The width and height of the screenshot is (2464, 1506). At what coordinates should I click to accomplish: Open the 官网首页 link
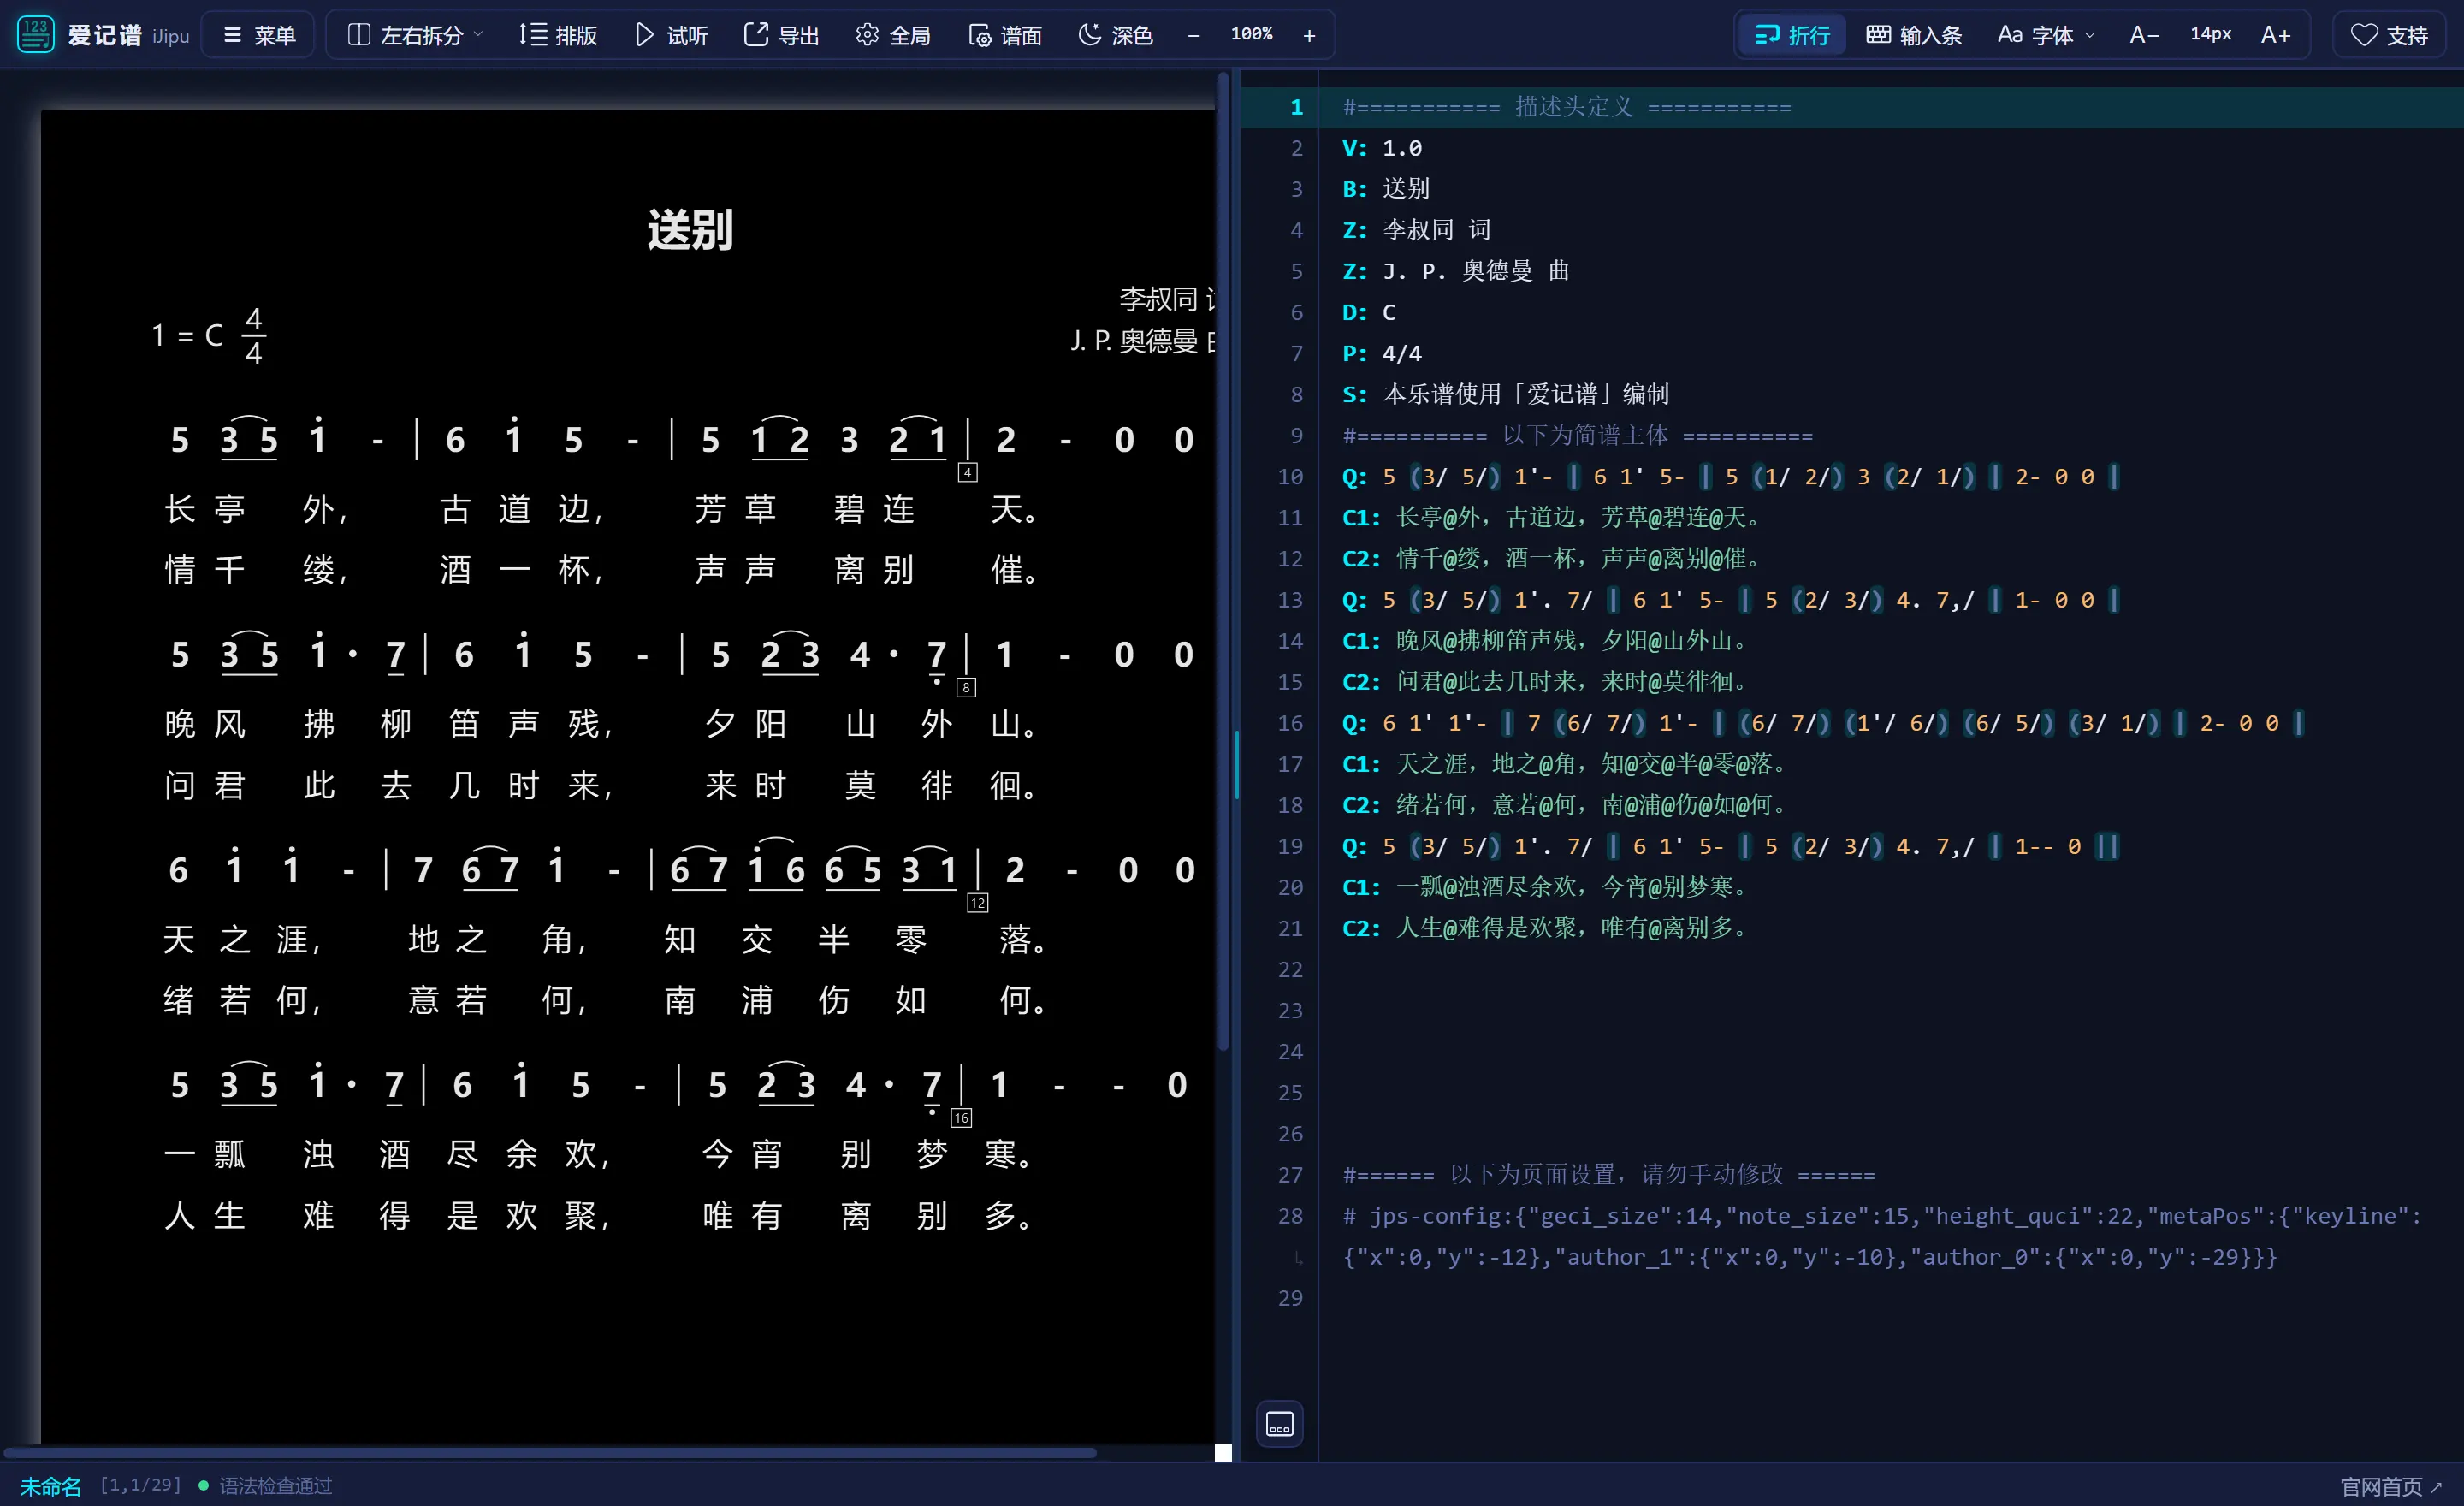[2391, 1486]
